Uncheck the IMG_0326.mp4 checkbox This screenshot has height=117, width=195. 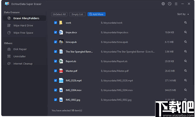coord(55,81)
